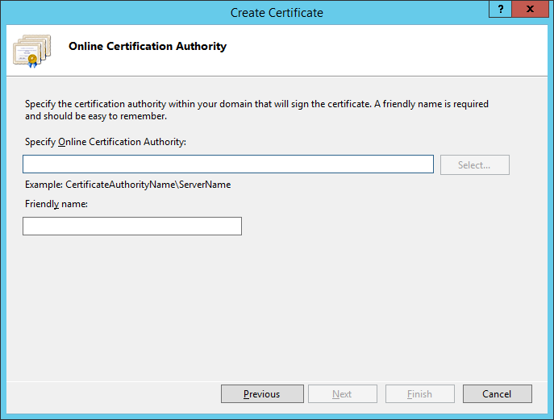Click the word 'Authority' in the bold heading

tap(202, 47)
